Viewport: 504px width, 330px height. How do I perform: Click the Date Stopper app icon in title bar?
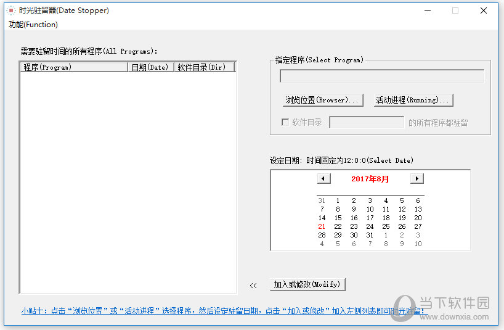[x=11, y=10]
